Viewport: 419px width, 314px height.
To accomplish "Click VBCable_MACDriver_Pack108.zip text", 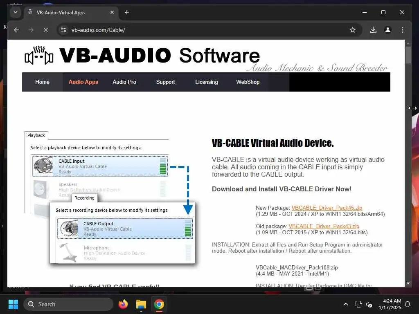I will point(297,267).
